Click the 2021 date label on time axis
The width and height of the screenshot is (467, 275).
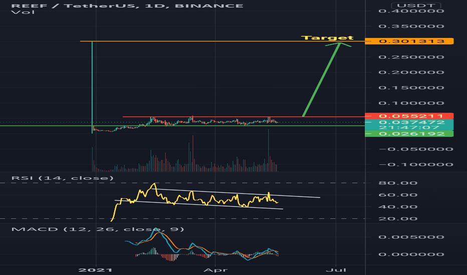[95, 270]
